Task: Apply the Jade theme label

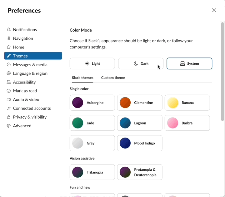Action: 90,123
